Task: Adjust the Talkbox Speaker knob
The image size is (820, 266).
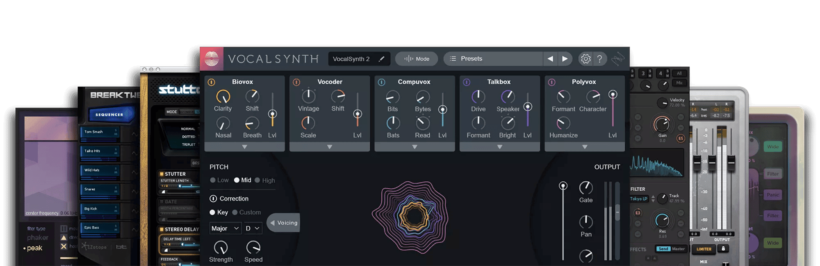Action: [508, 97]
